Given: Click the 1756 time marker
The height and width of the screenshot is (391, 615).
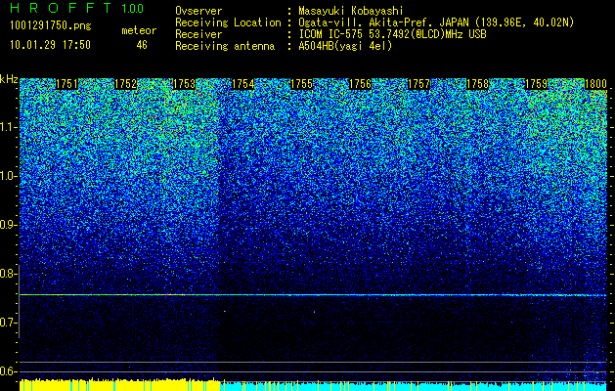Looking at the screenshot, I should click(360, 84).
